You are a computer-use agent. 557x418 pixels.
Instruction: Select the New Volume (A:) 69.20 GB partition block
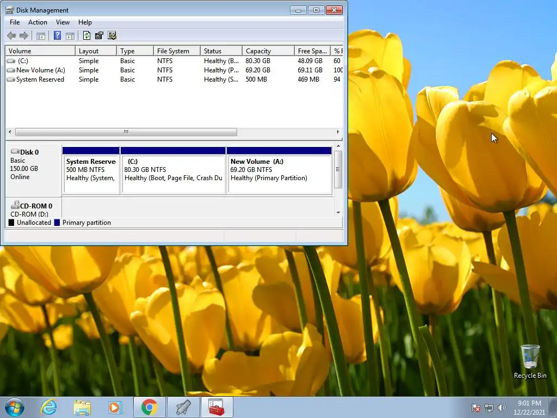279,170
